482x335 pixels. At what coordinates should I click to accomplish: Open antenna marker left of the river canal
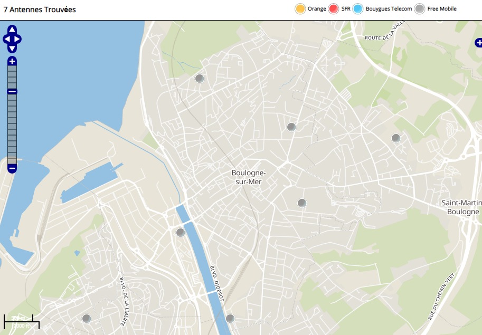coord(181,232)
